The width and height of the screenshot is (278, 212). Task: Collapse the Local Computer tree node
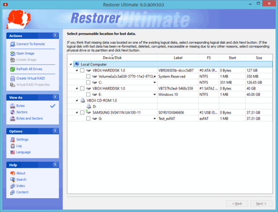tap(71, 64)
